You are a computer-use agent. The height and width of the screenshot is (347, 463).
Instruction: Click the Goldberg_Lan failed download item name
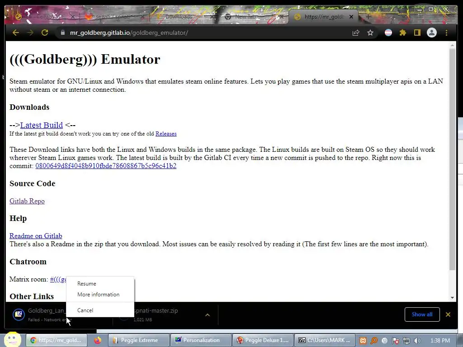(x=46, y=310)
